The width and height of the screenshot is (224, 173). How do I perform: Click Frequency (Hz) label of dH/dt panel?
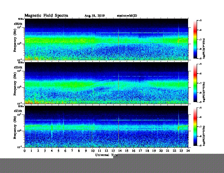pos(15,40)
